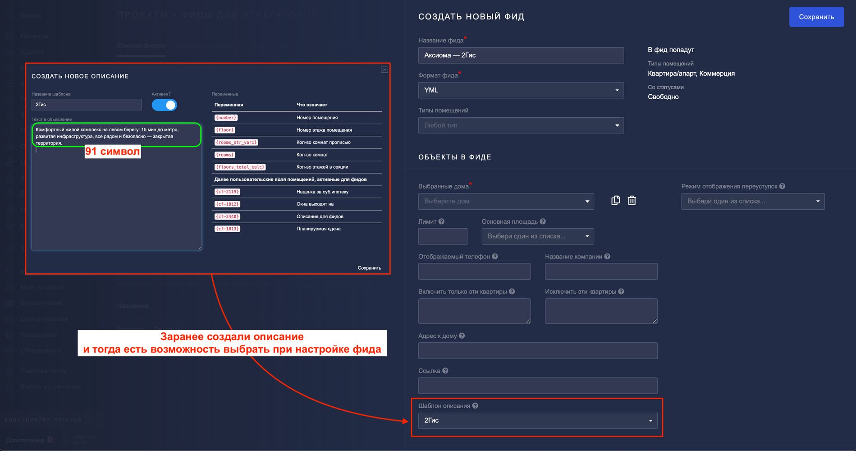Viewport: 856px width, 451px height.
Task: Open help icon for Режим отображения переуступок
Action: click(x=782, y=186)
